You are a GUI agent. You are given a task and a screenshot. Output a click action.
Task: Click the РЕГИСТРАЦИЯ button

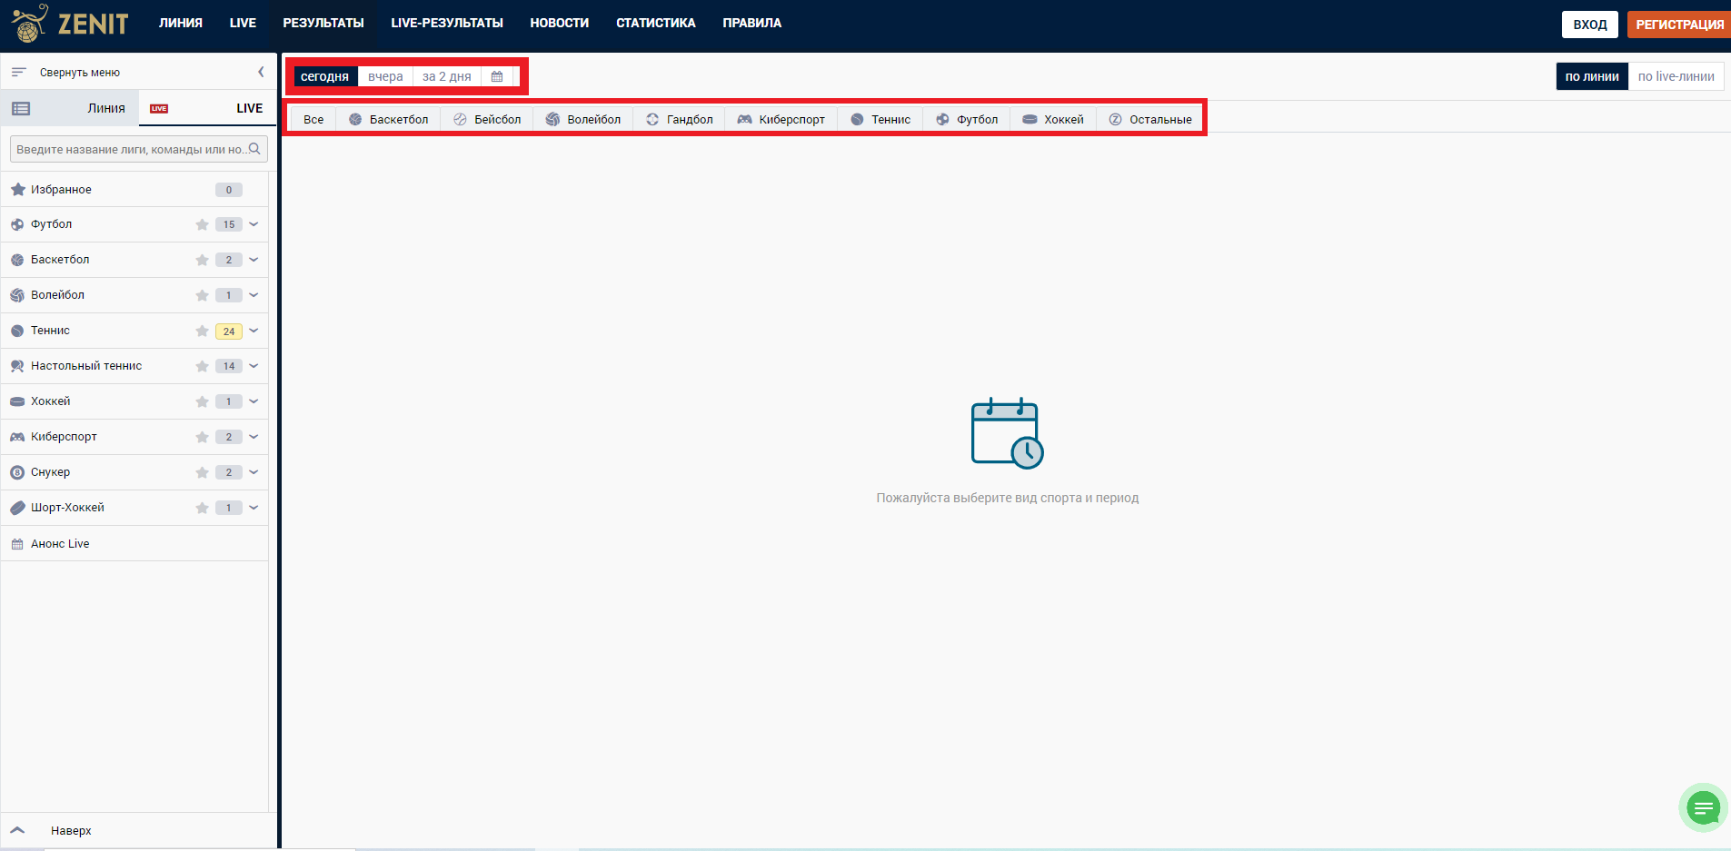pos(1679,25)
